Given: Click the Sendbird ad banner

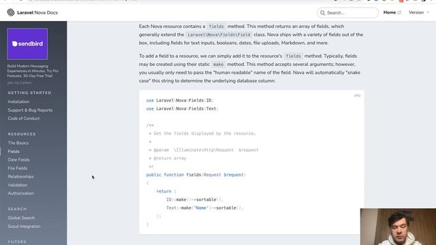Looking at the screenshot, I should tap(27, 44).
